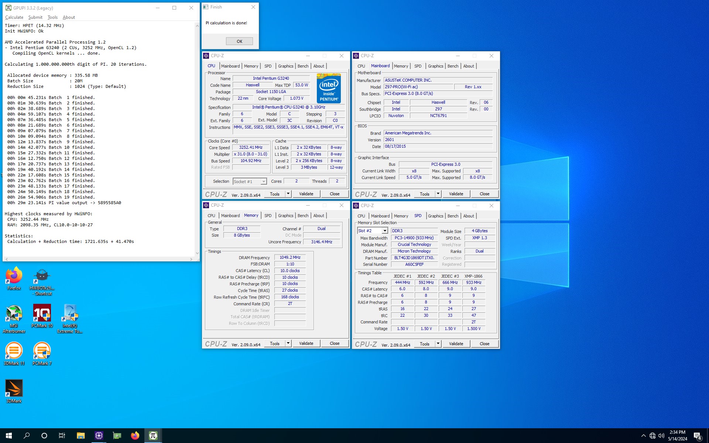
Task: Open Memory tab in the SPD window
Action: [x=401, y=216]
